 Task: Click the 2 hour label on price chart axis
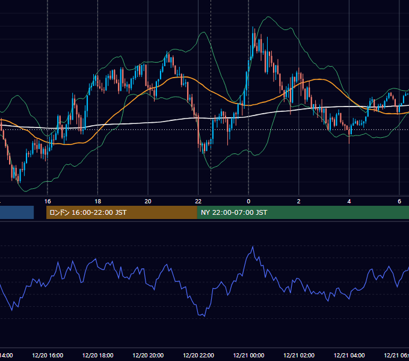pos(299,202)
